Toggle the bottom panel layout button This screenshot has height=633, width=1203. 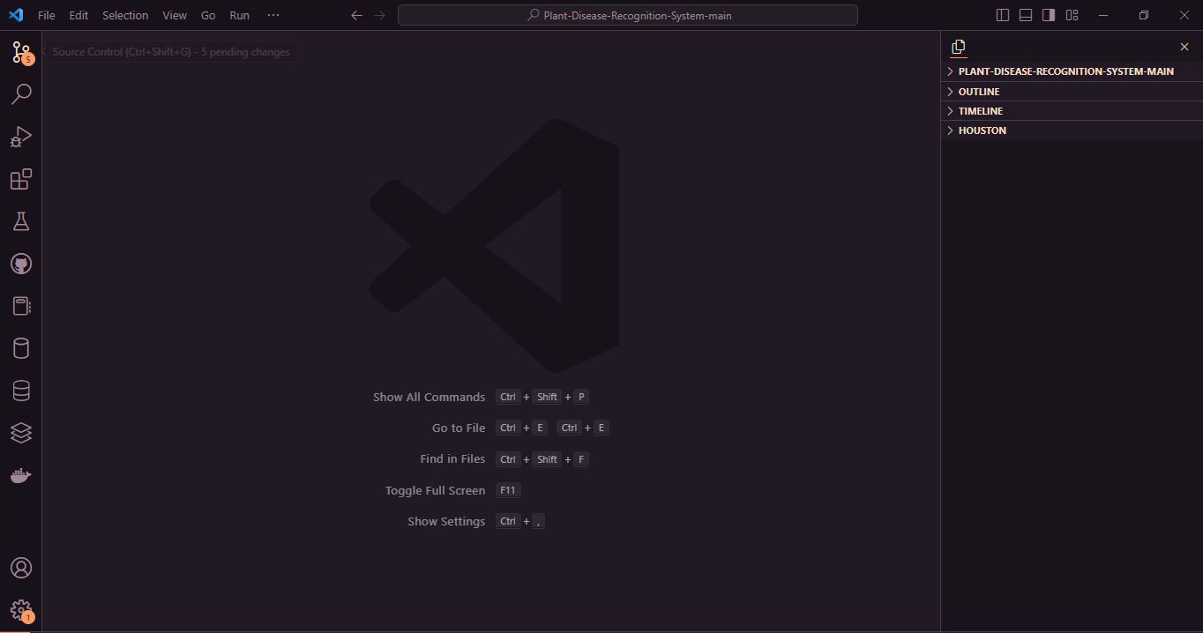tap(1026, 15)
